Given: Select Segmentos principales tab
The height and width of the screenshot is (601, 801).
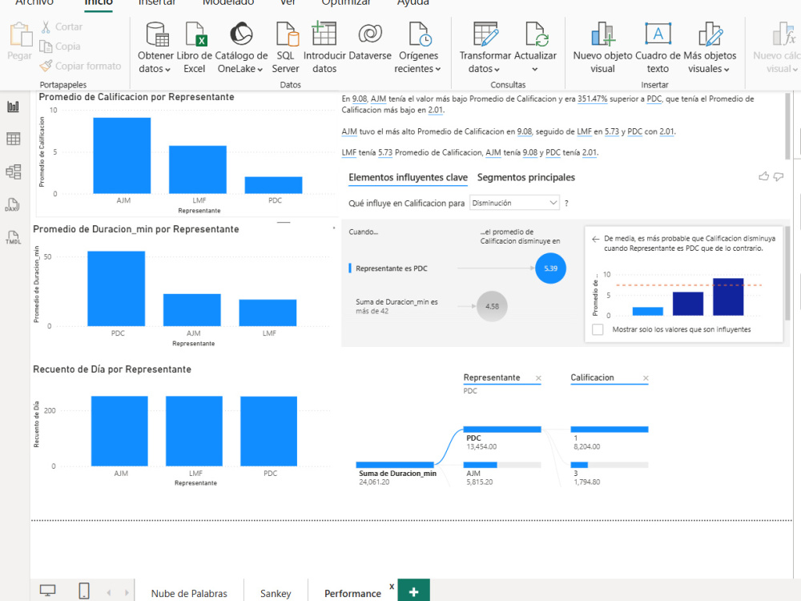Looking at the screenshot, I should coord(525,177).
